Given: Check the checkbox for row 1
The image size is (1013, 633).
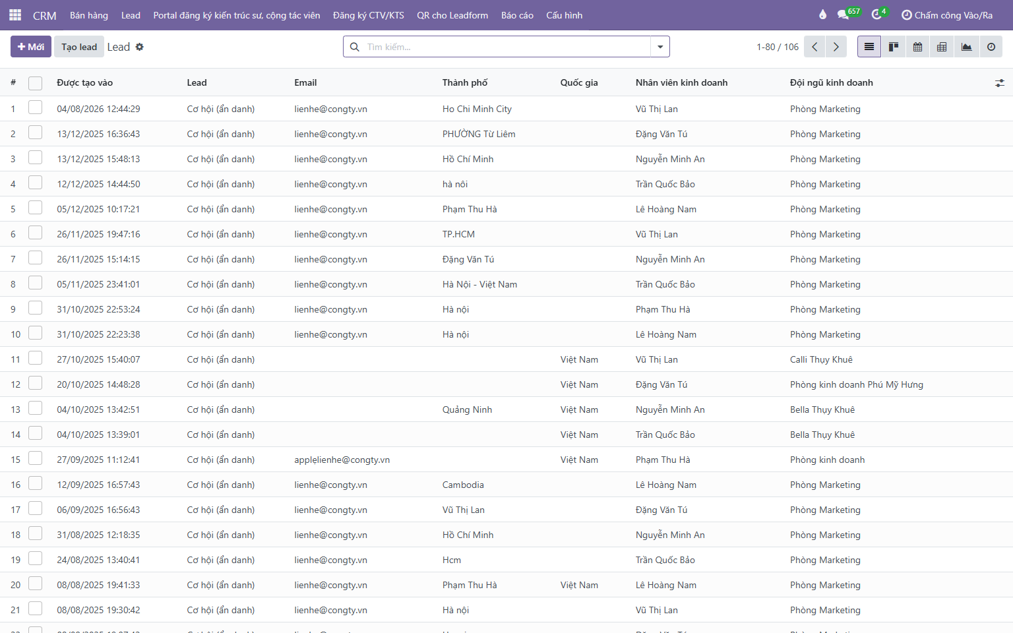Looking at the screenshot, I should point(35,107).
